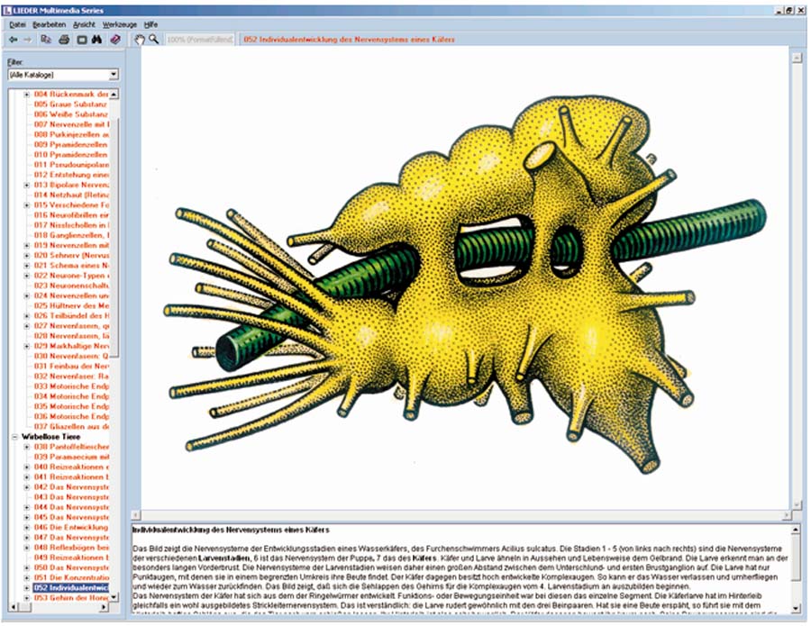Viewport: 811px width, 626px height.
Task: Click the forward navigation arrow
Action: click(28, 40)
